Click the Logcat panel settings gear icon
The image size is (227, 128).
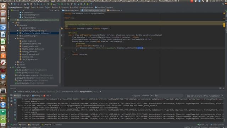point(220,88)
